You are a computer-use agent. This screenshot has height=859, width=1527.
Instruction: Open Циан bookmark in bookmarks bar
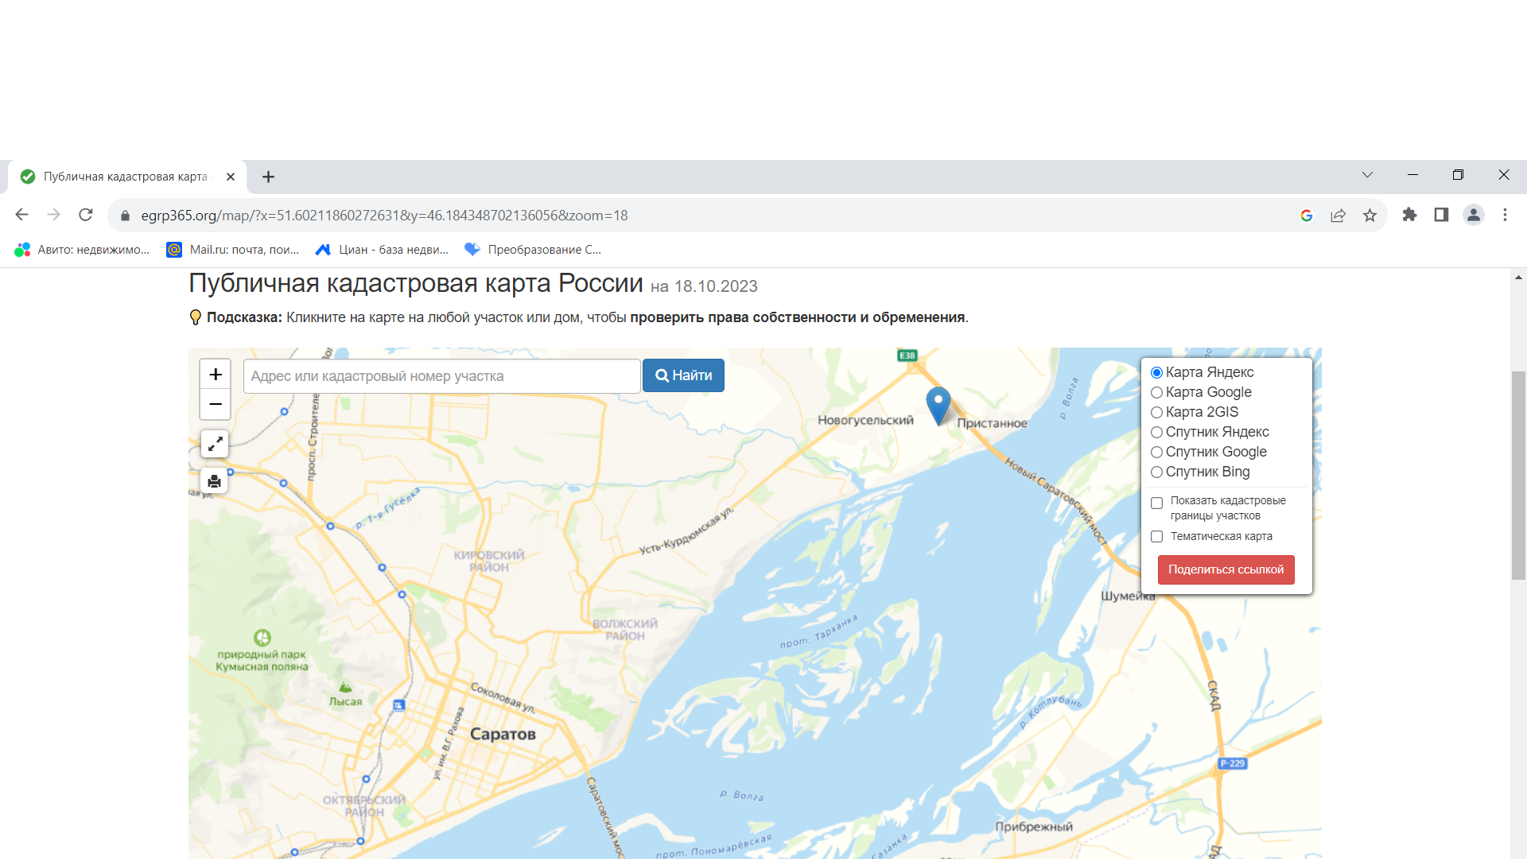pos(383,250)
